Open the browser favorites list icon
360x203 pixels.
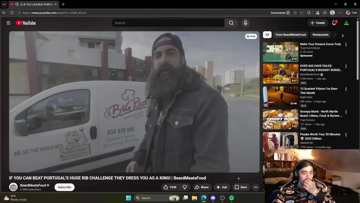pos(325,13)
